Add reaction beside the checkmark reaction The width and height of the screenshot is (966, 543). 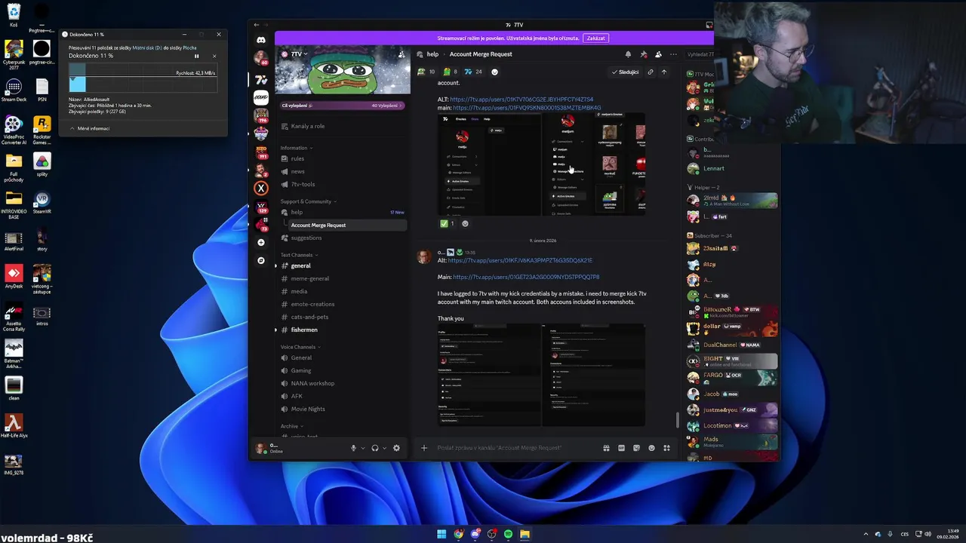465,223
